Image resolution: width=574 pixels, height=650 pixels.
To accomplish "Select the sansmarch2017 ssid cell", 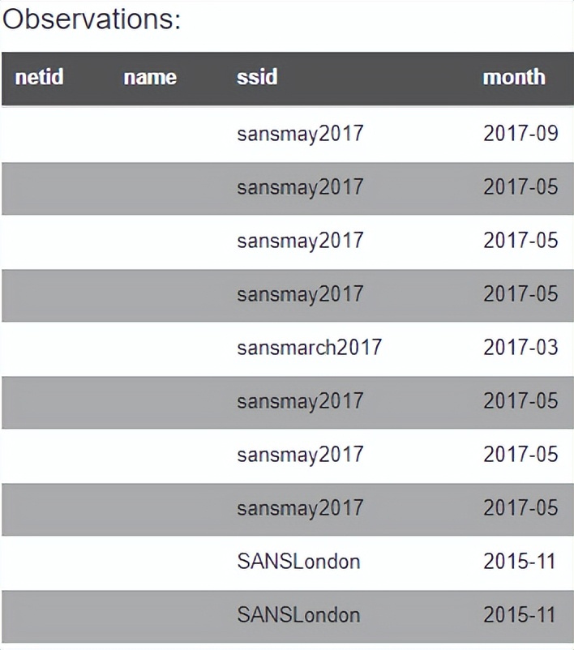I will (309, 348).
